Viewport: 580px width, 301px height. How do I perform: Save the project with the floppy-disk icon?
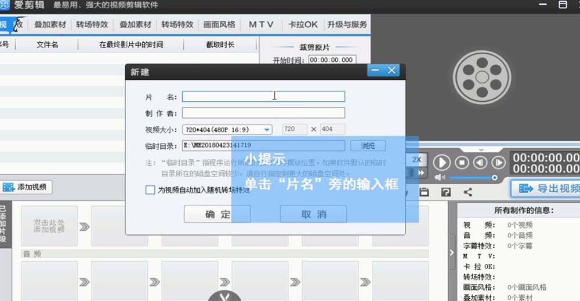pos(425,192)
